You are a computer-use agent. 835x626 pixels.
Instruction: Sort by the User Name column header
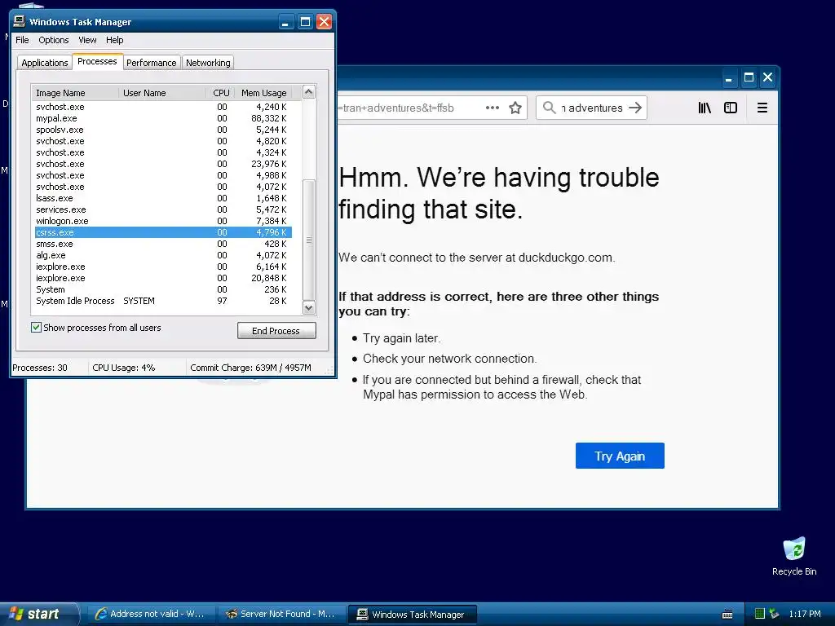point(162,93)
